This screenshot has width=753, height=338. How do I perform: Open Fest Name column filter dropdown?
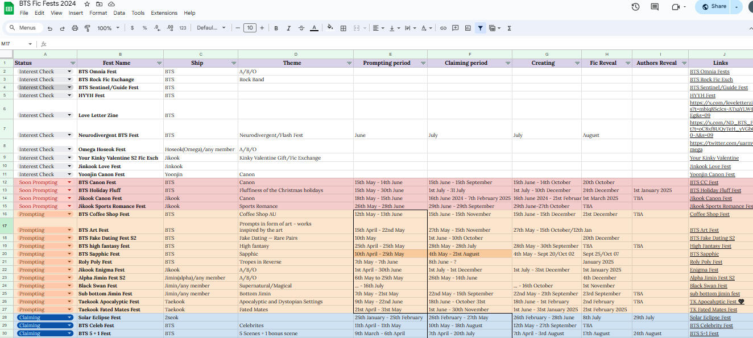(159, 63)
